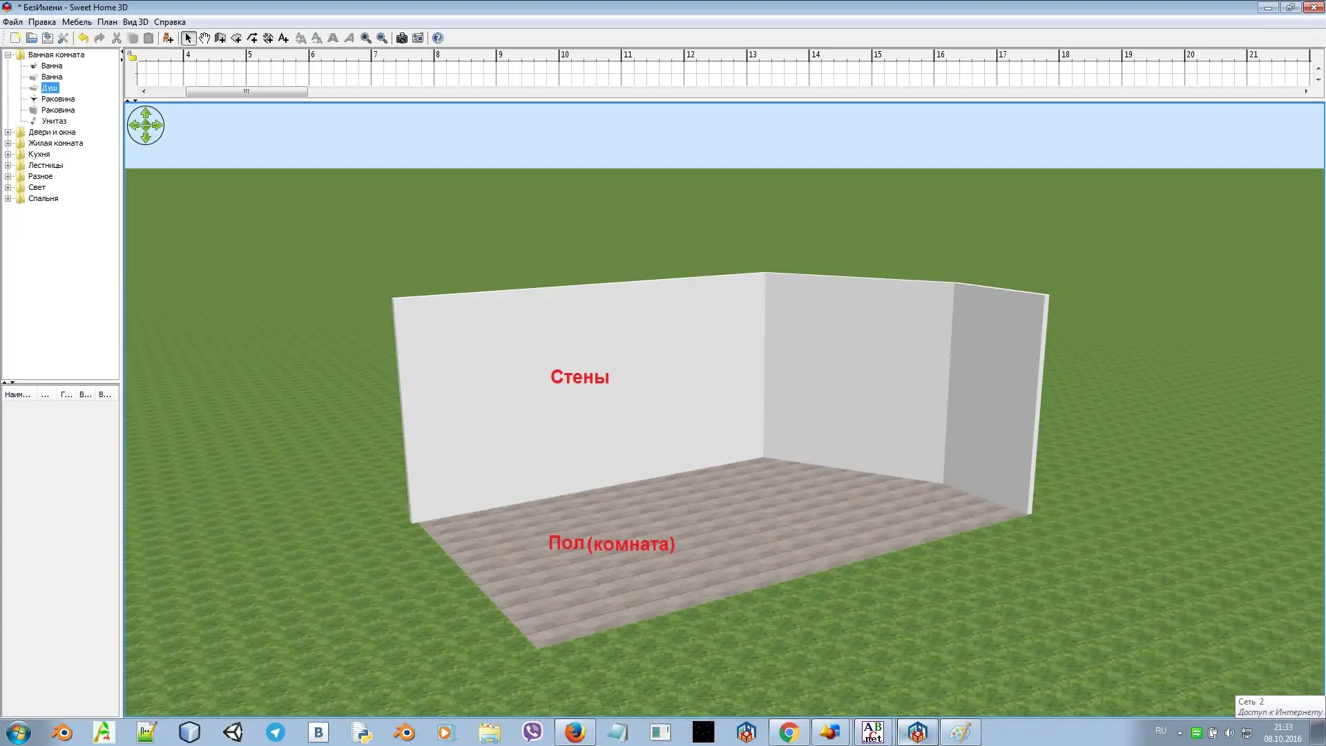Expand the Спальня catalog category
Screen dimensions: 1326x746
8,198
